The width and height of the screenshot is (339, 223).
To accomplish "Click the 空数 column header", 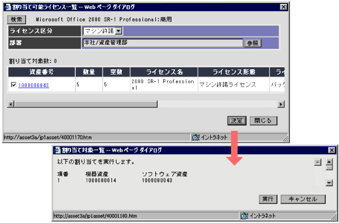I will 116,72.
